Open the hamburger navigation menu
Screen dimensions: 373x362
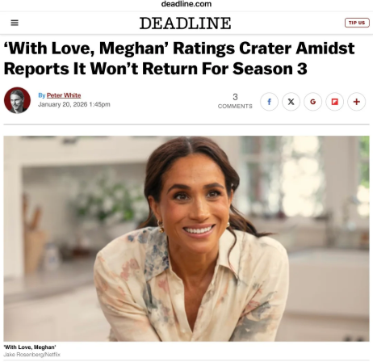coord(15,23)
